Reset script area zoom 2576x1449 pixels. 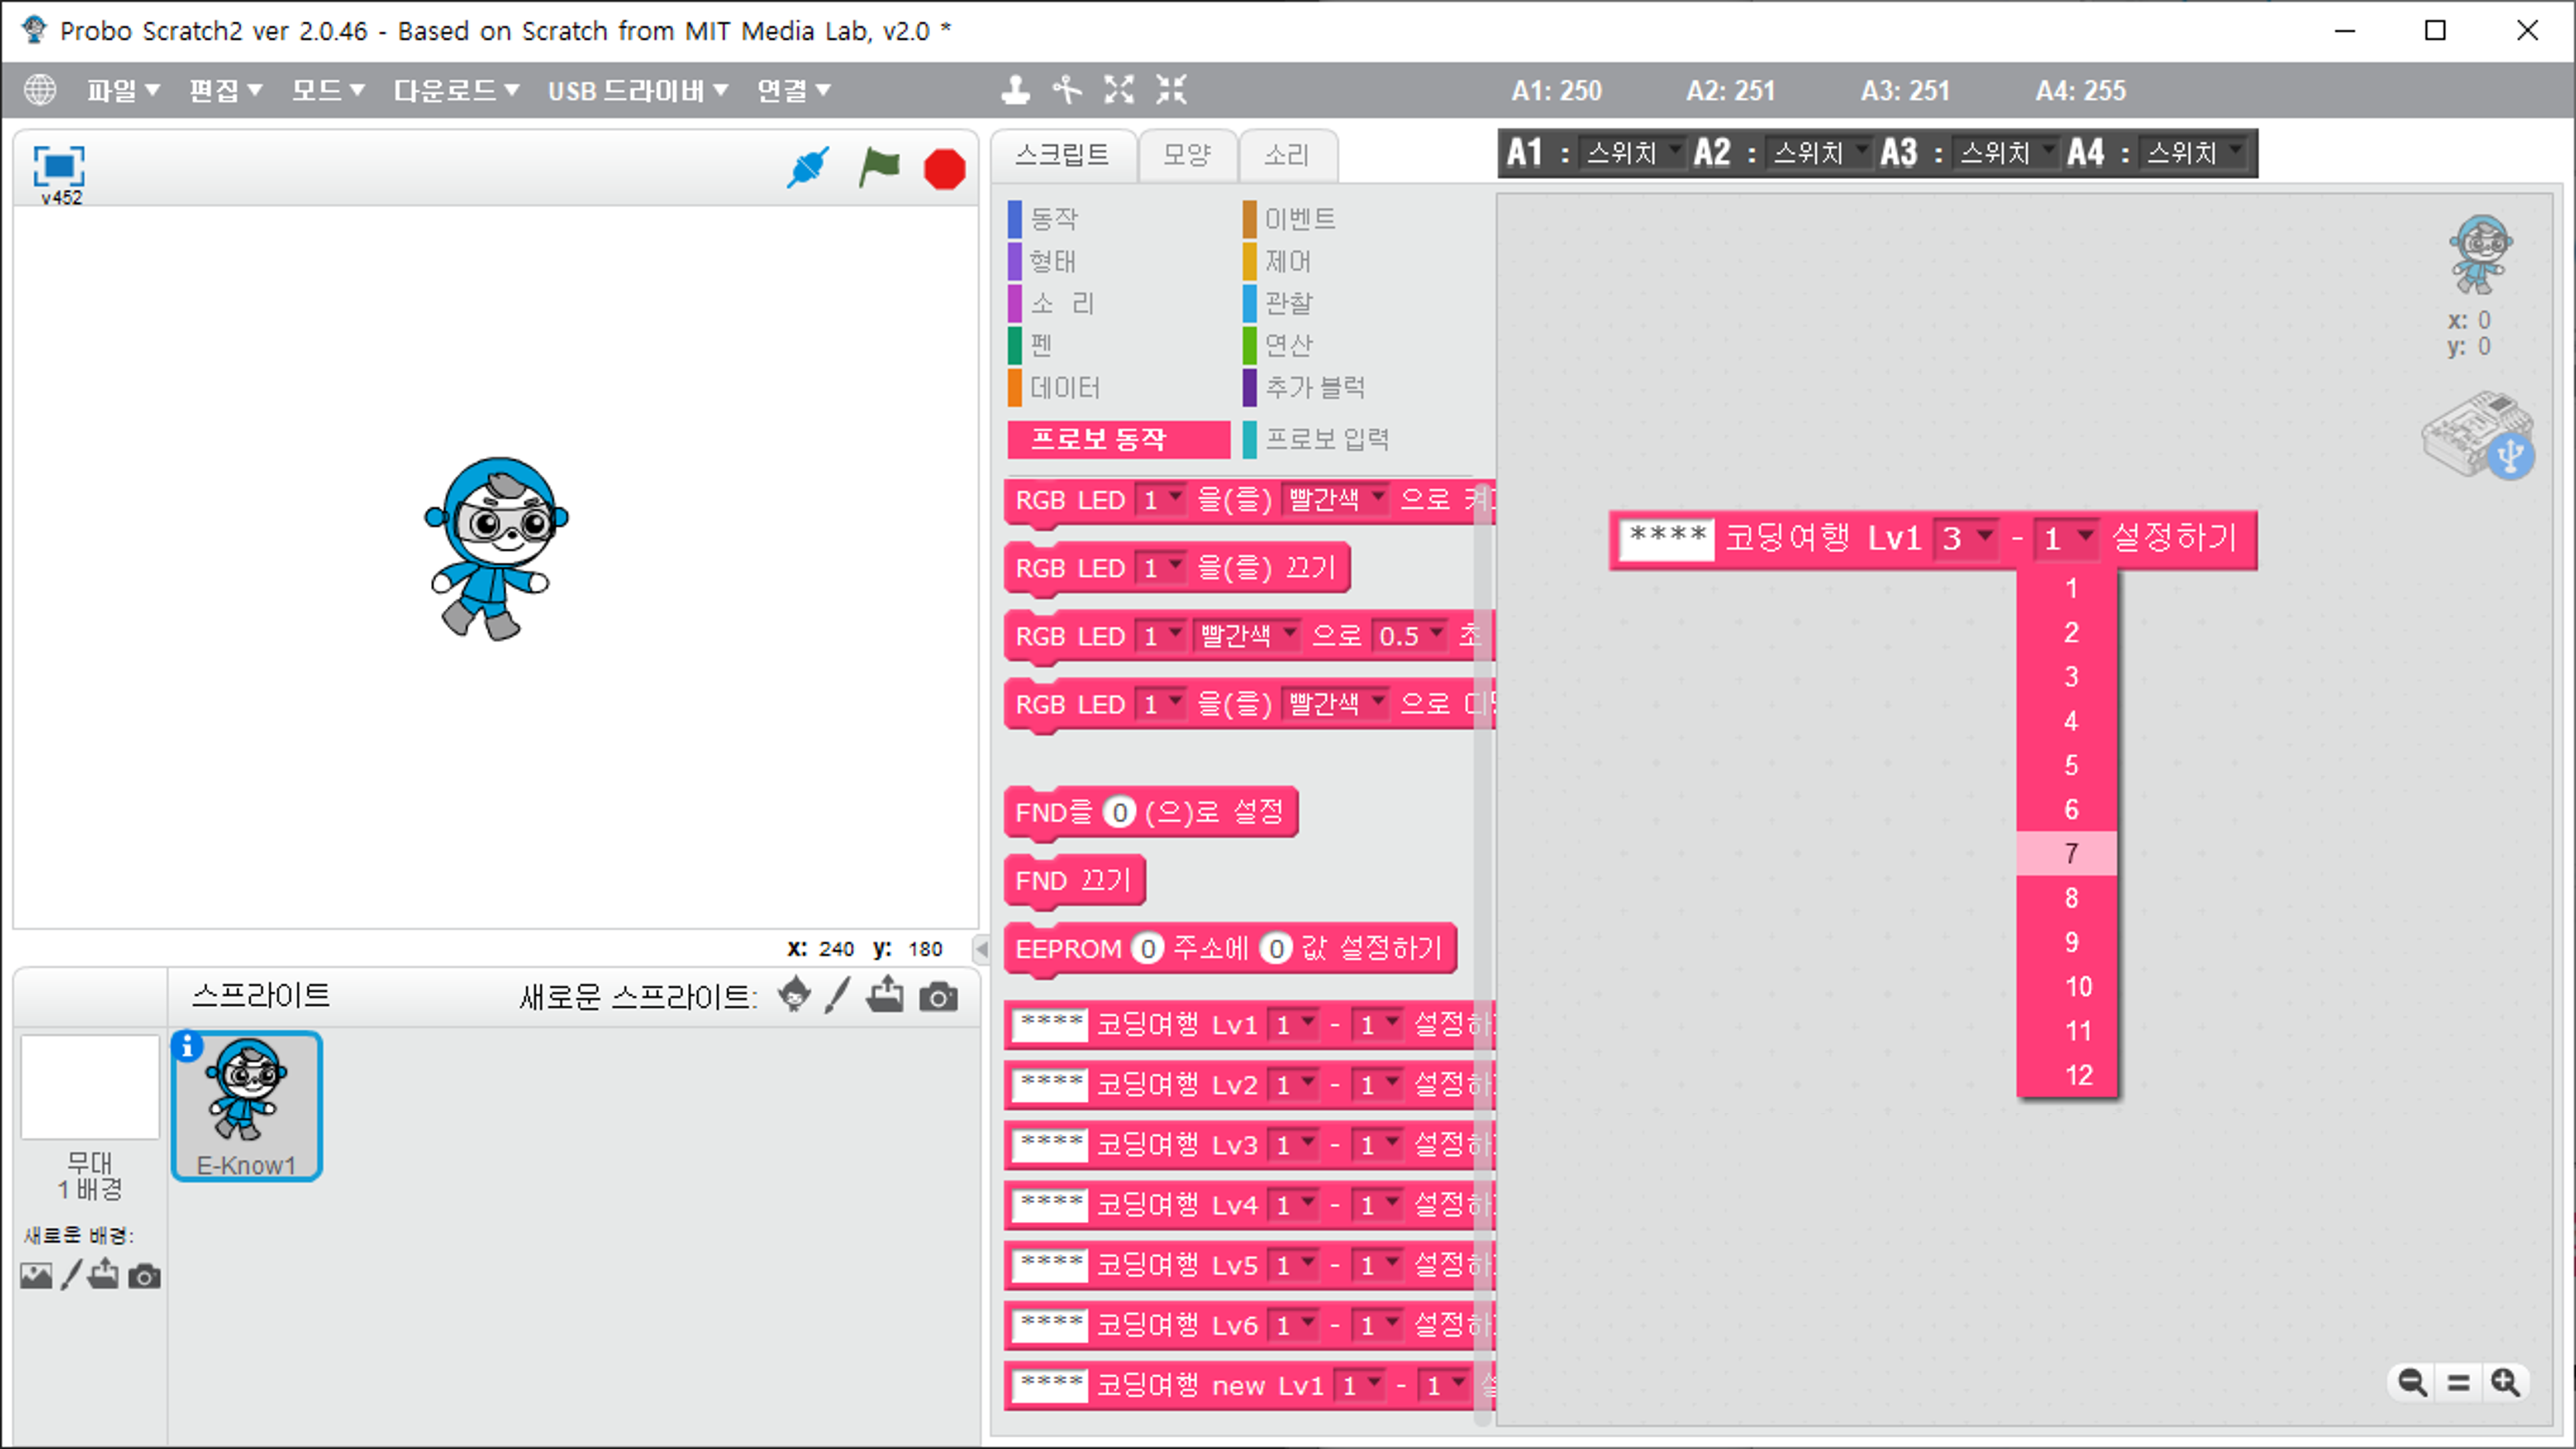pyautogui.click(x=2459, y=1383)
